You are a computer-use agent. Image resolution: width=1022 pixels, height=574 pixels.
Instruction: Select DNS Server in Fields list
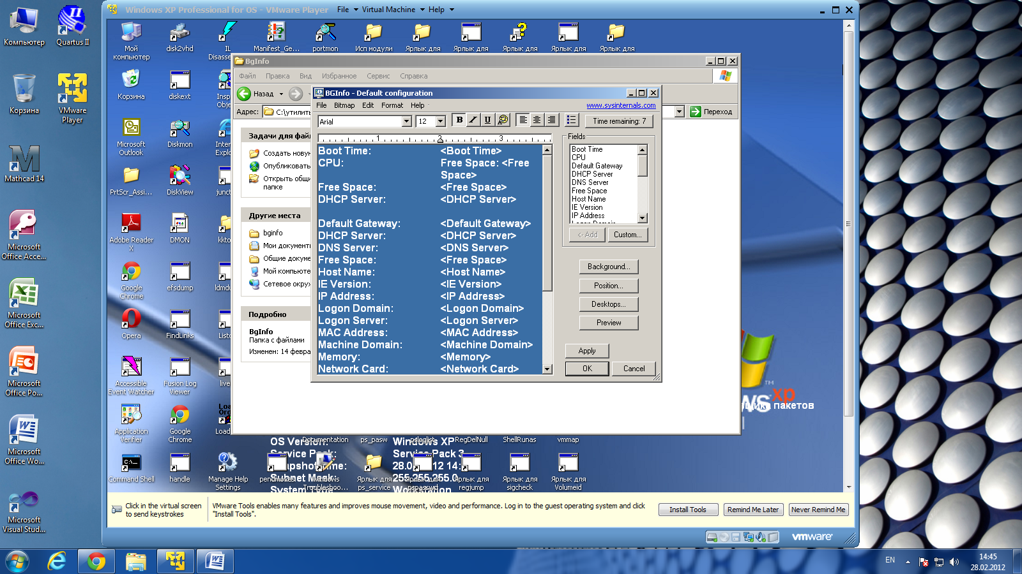point(590,182)
